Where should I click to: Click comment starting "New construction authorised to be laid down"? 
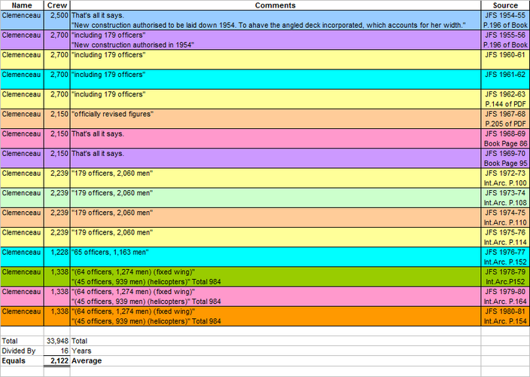269,26
